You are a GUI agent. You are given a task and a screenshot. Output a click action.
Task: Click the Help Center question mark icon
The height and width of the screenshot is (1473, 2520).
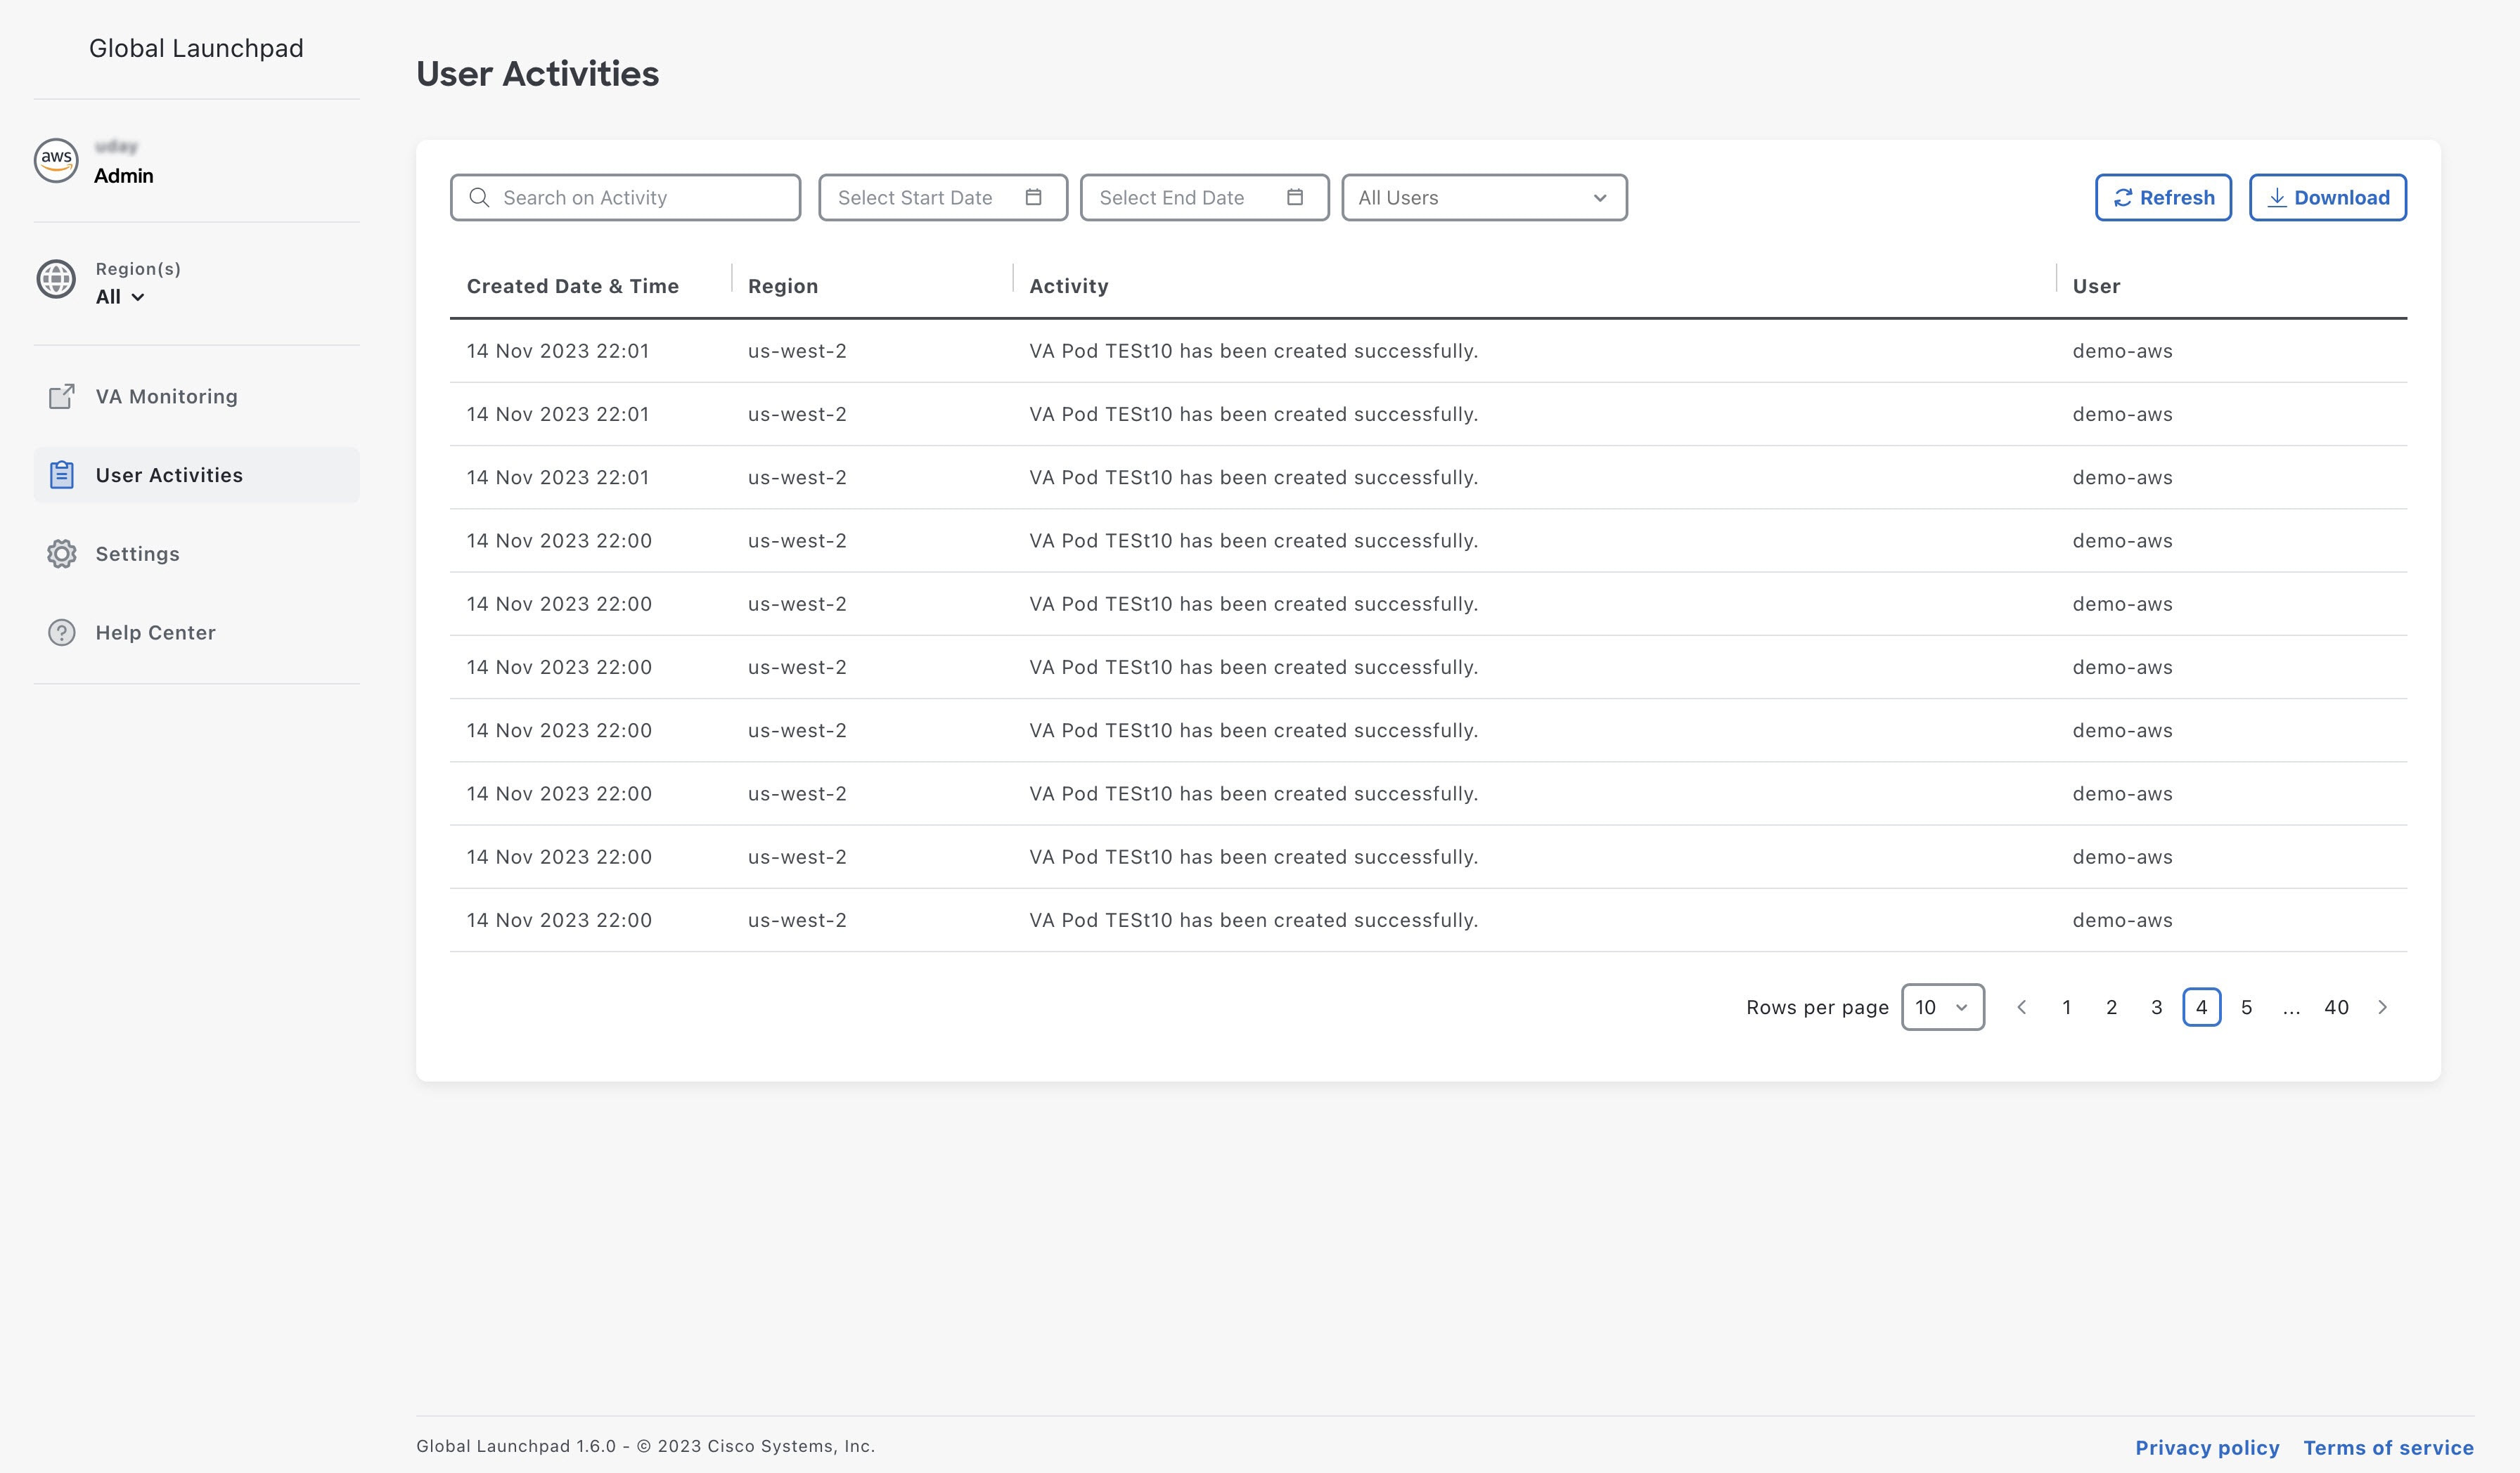pos(62,632)
